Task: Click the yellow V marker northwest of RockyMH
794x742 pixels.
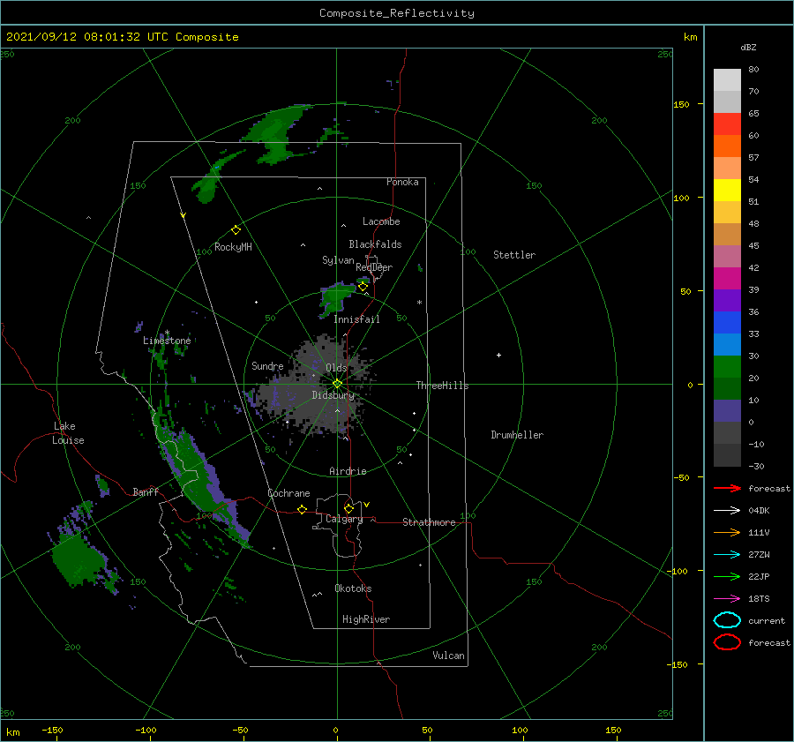Action: point(183,215)
